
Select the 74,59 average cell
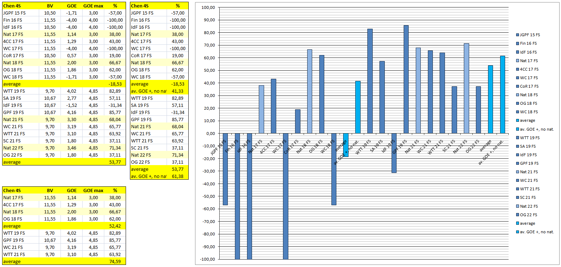point(115,261)
